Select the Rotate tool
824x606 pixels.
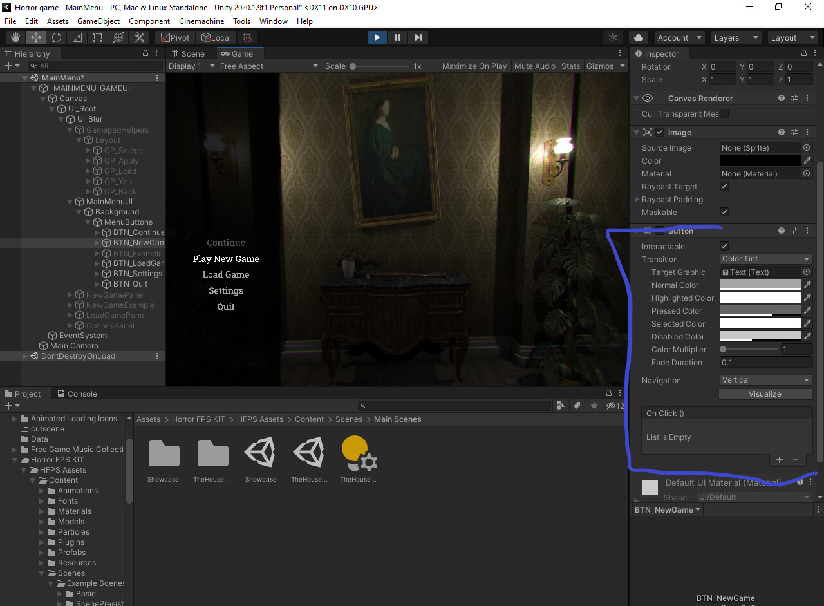click(56, 37)
